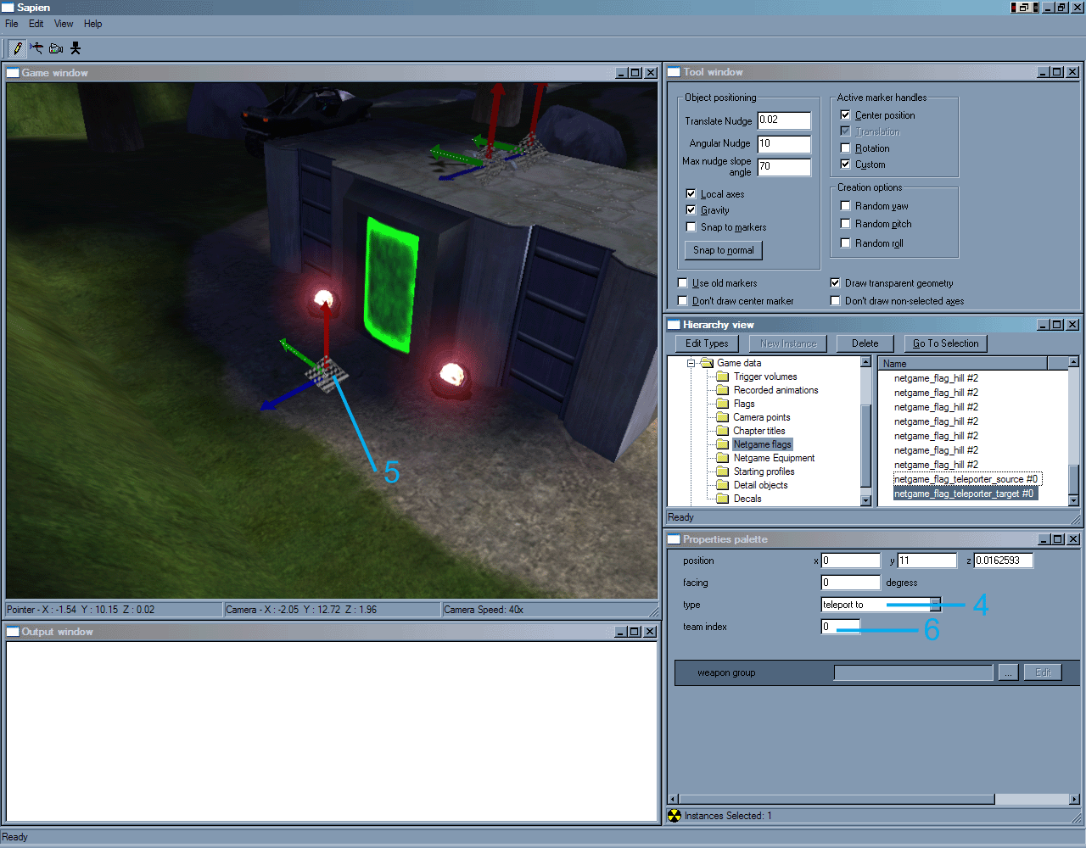Open the File menu
Screen dimensions: 1086x848
click(x=12, y=24)
